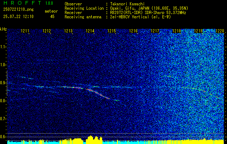Click the 1219 time axis marker
This screenshot has width=227, height=144.
(198, 31)
